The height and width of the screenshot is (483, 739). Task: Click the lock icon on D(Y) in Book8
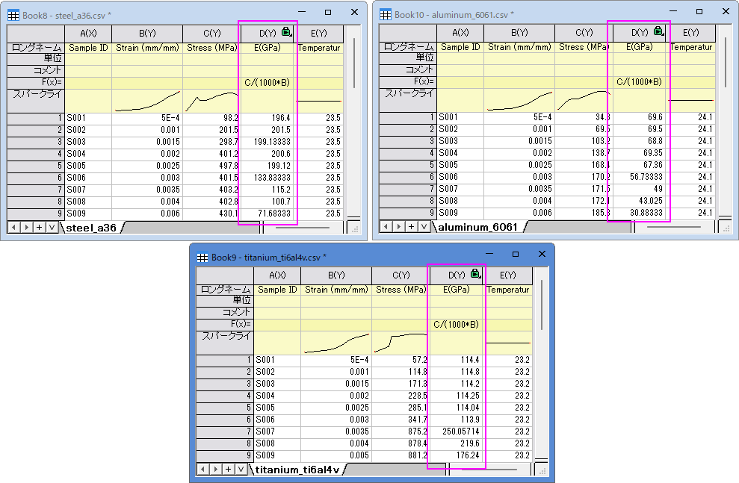click(x=286, y=32)
